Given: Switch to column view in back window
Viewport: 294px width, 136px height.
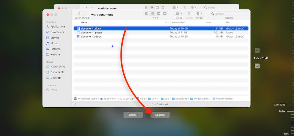Looking at the screenshot, I should pos(158,7).
